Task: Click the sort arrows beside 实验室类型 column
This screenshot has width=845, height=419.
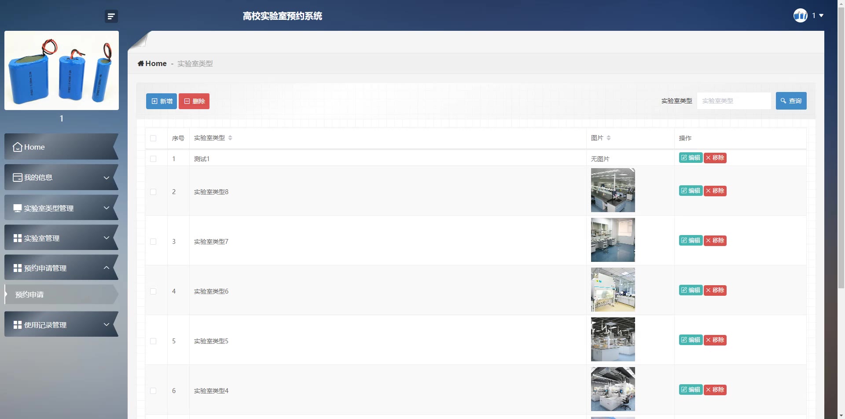Action: tap(230, 138)
